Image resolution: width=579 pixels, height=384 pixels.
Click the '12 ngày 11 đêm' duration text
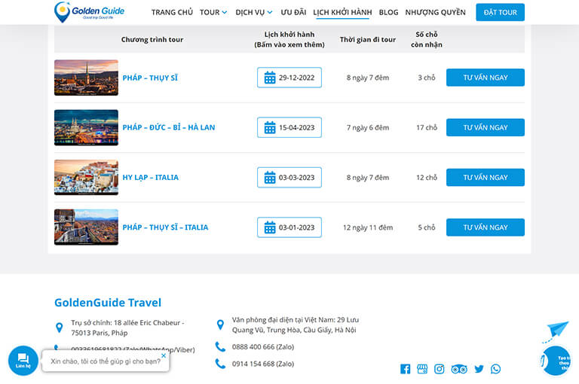pyautogui.click(x=368, y=227)
